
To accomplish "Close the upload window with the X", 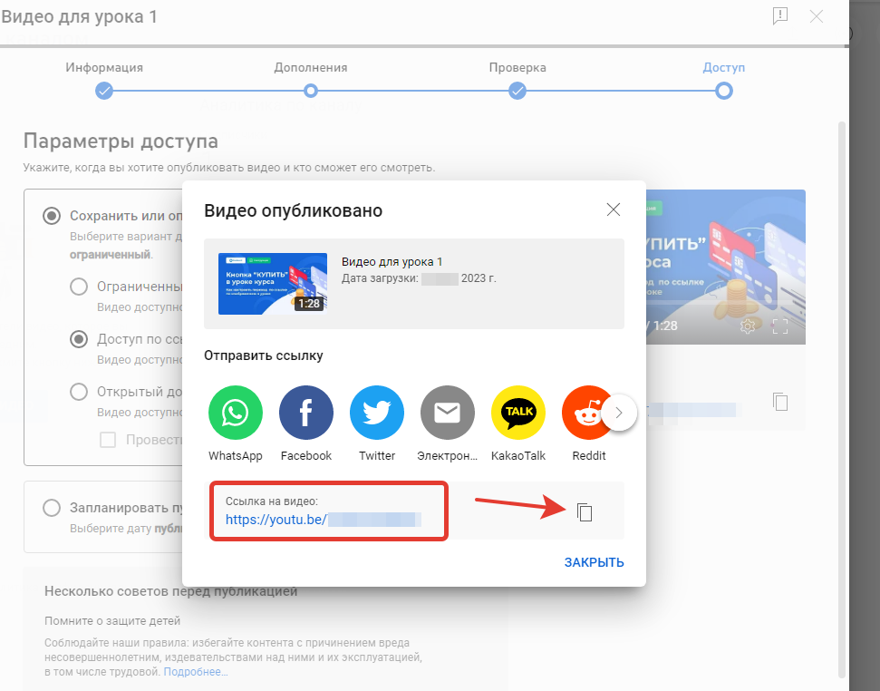I will point(816,16).
